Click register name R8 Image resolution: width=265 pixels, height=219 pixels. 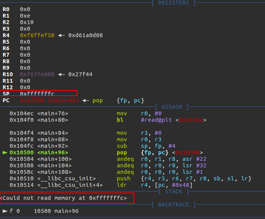pos(6,61)
